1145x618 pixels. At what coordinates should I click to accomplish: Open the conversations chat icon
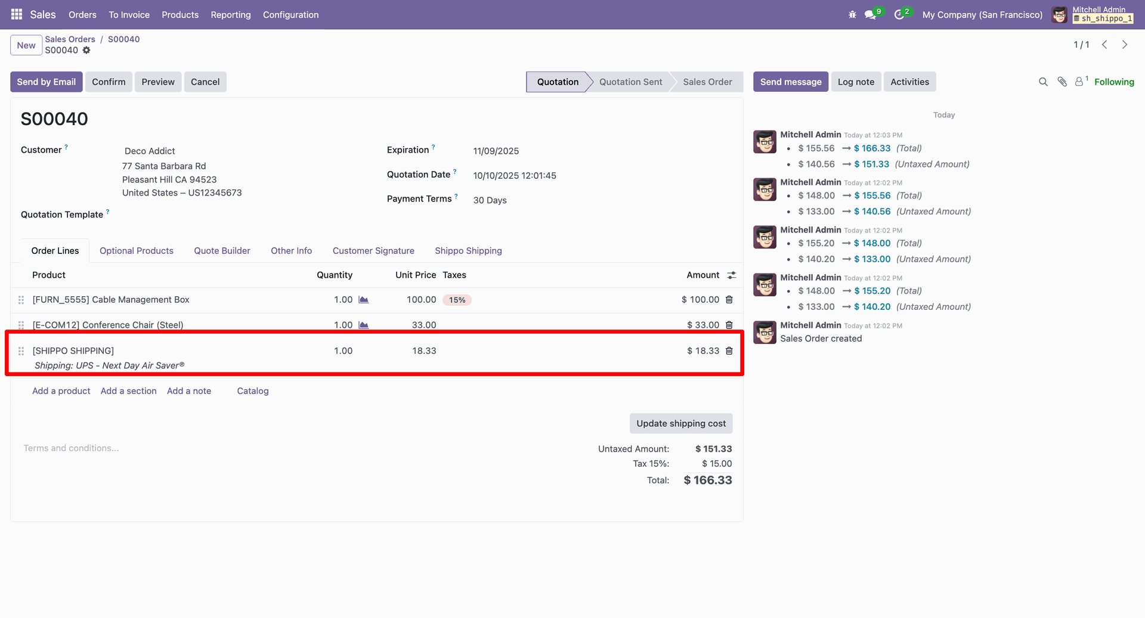coord(871,15)
